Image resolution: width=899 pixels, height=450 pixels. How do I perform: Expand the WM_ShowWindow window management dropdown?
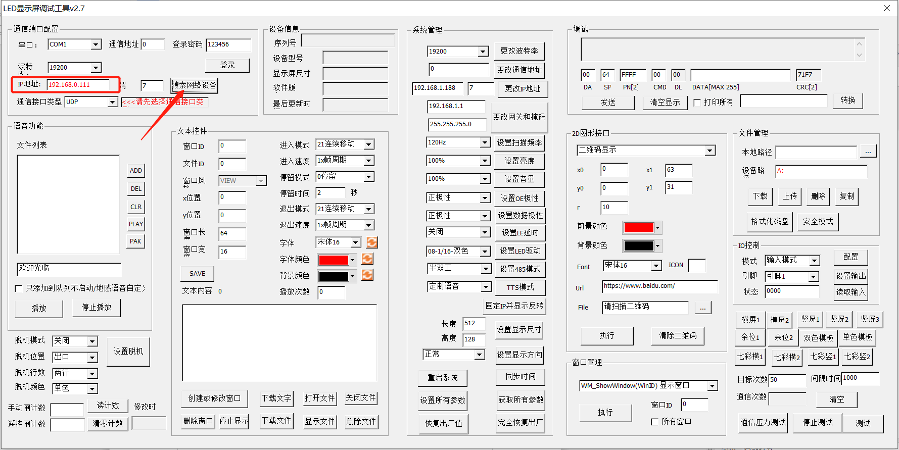click(x=713, y=386)
